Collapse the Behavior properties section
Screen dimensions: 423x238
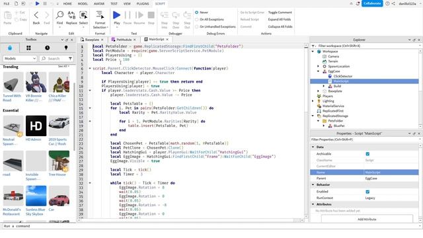coord(313,184)
